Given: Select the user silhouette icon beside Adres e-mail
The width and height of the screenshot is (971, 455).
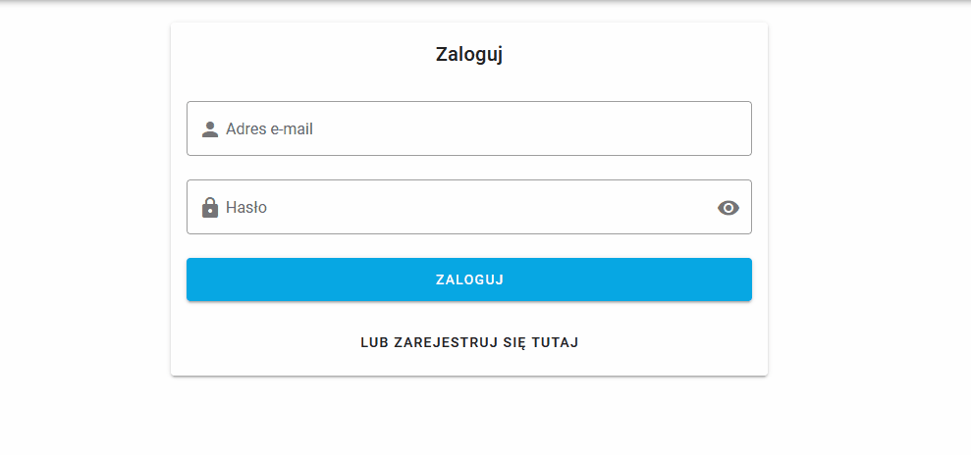Looking at the screenshot, I should click(209, 129).
